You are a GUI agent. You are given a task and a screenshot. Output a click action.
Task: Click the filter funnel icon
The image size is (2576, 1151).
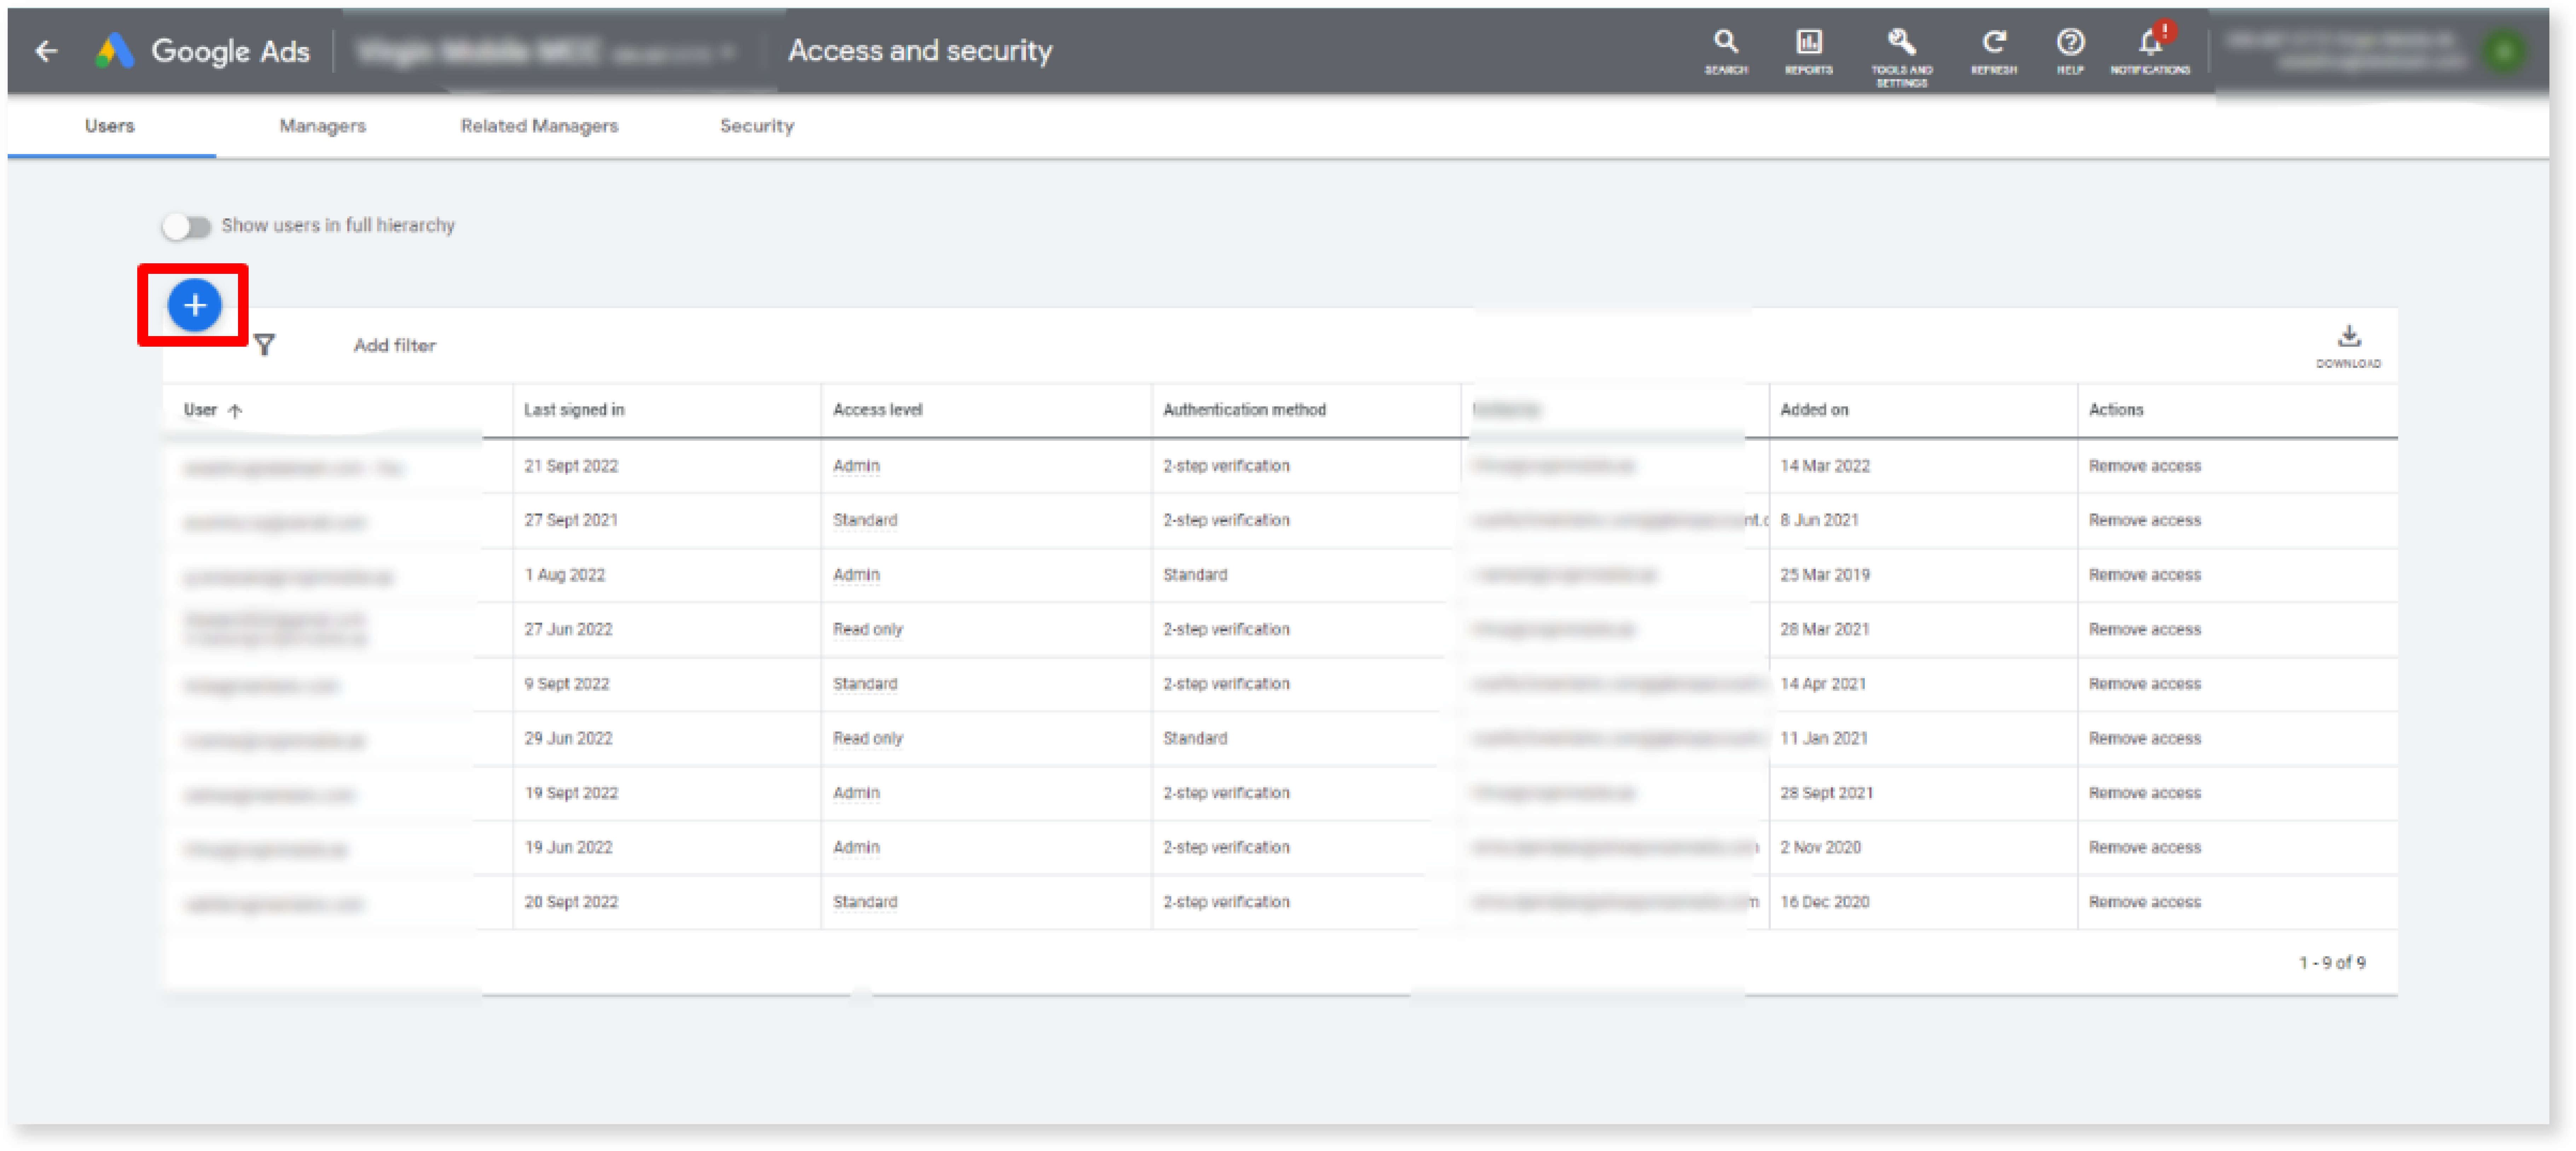click(264, 345)
